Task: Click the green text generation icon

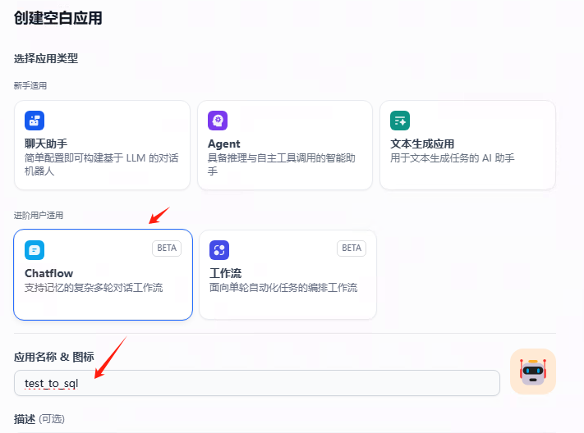Action: [x=400, y=121]
